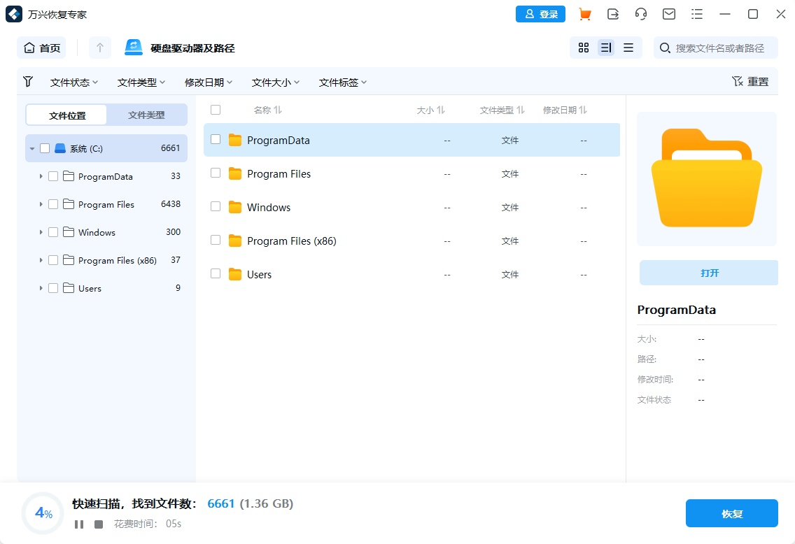The height and width of the screenshot is (544, 795).
Task: Click the headset customer support icon
Action: tap(641, 14)
